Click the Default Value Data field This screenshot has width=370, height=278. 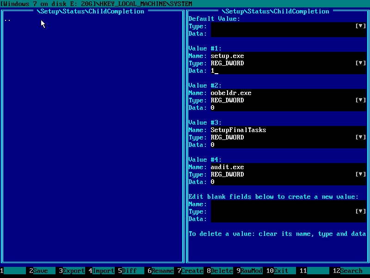pyautogui.click(x=288, y=33)
